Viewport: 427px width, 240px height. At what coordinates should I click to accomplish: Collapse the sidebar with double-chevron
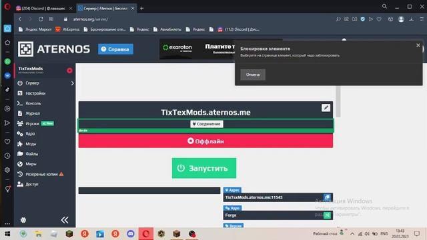[x=65, y=220]
